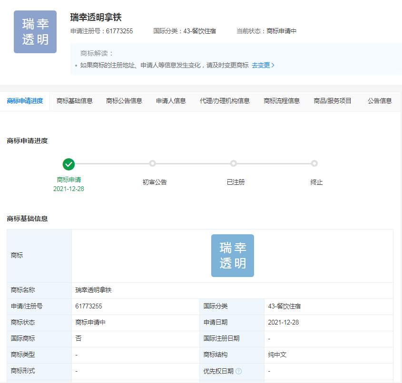Click the 43-餐饮住宿 table cell

coord(329,306)
